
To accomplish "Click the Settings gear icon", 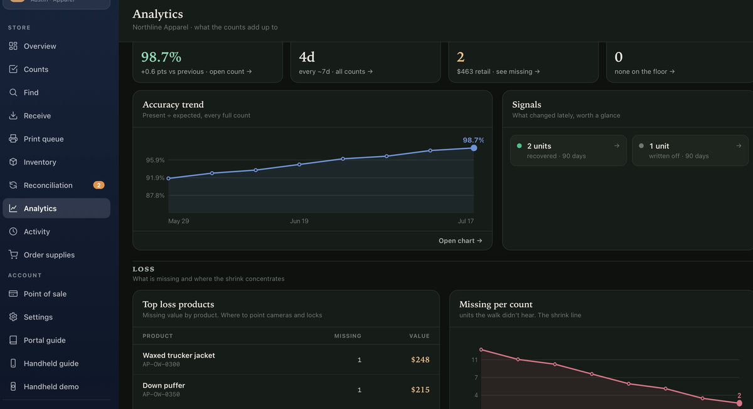I will pos(13,317).
